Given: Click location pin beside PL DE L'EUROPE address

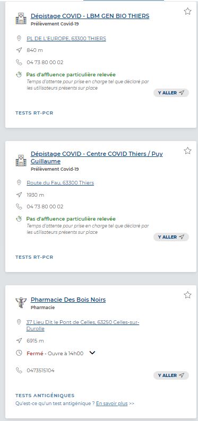Looking at the screenshot, I should (x=19, y=38).
